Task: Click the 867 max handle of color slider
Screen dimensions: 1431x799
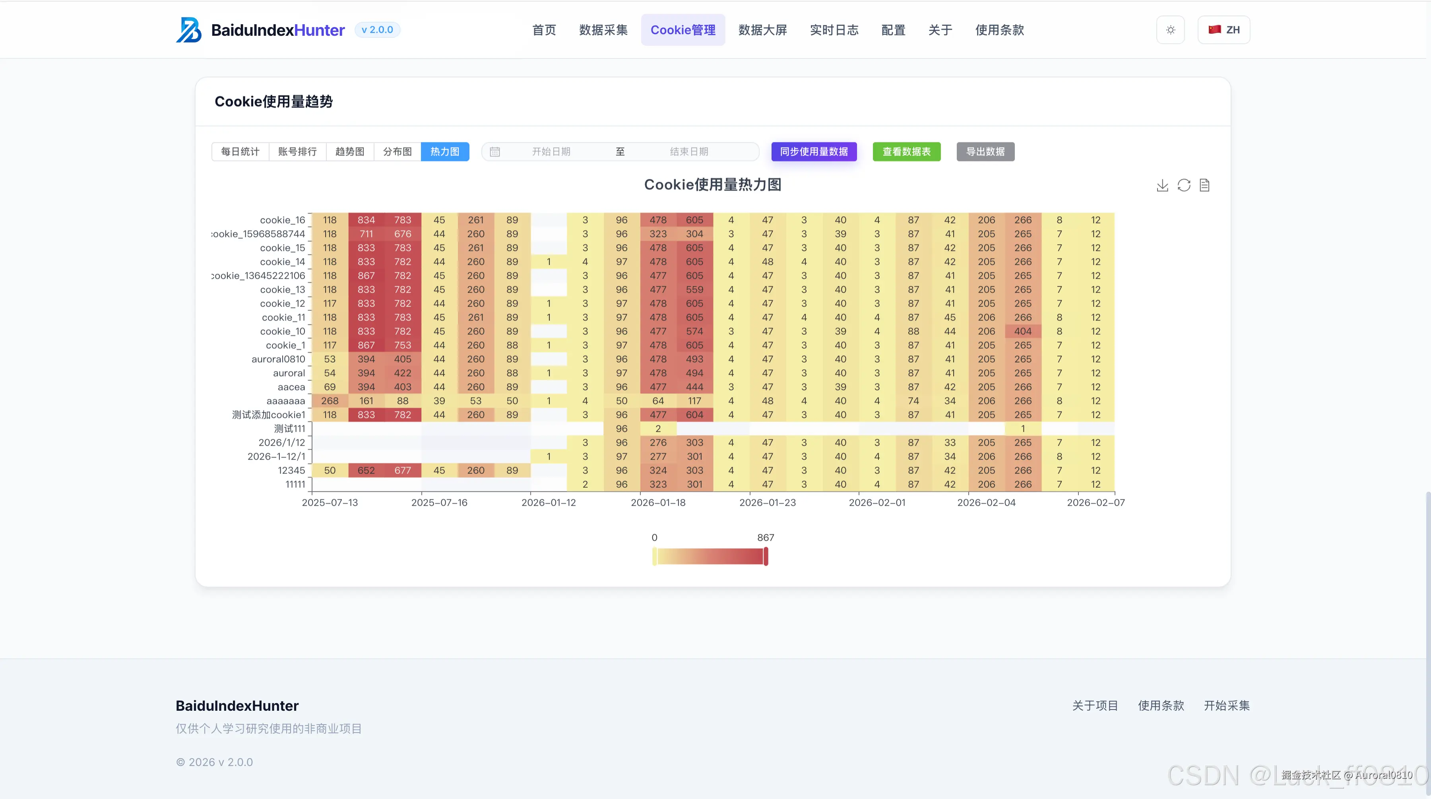Action: tap(766, 556)
